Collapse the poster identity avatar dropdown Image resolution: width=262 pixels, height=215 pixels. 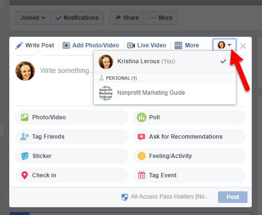click(x=224, y=45)
